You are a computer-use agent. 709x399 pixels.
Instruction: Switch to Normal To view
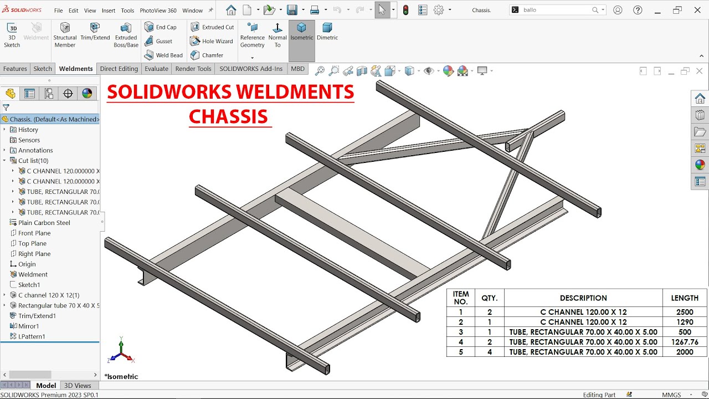tap(278, 35)
